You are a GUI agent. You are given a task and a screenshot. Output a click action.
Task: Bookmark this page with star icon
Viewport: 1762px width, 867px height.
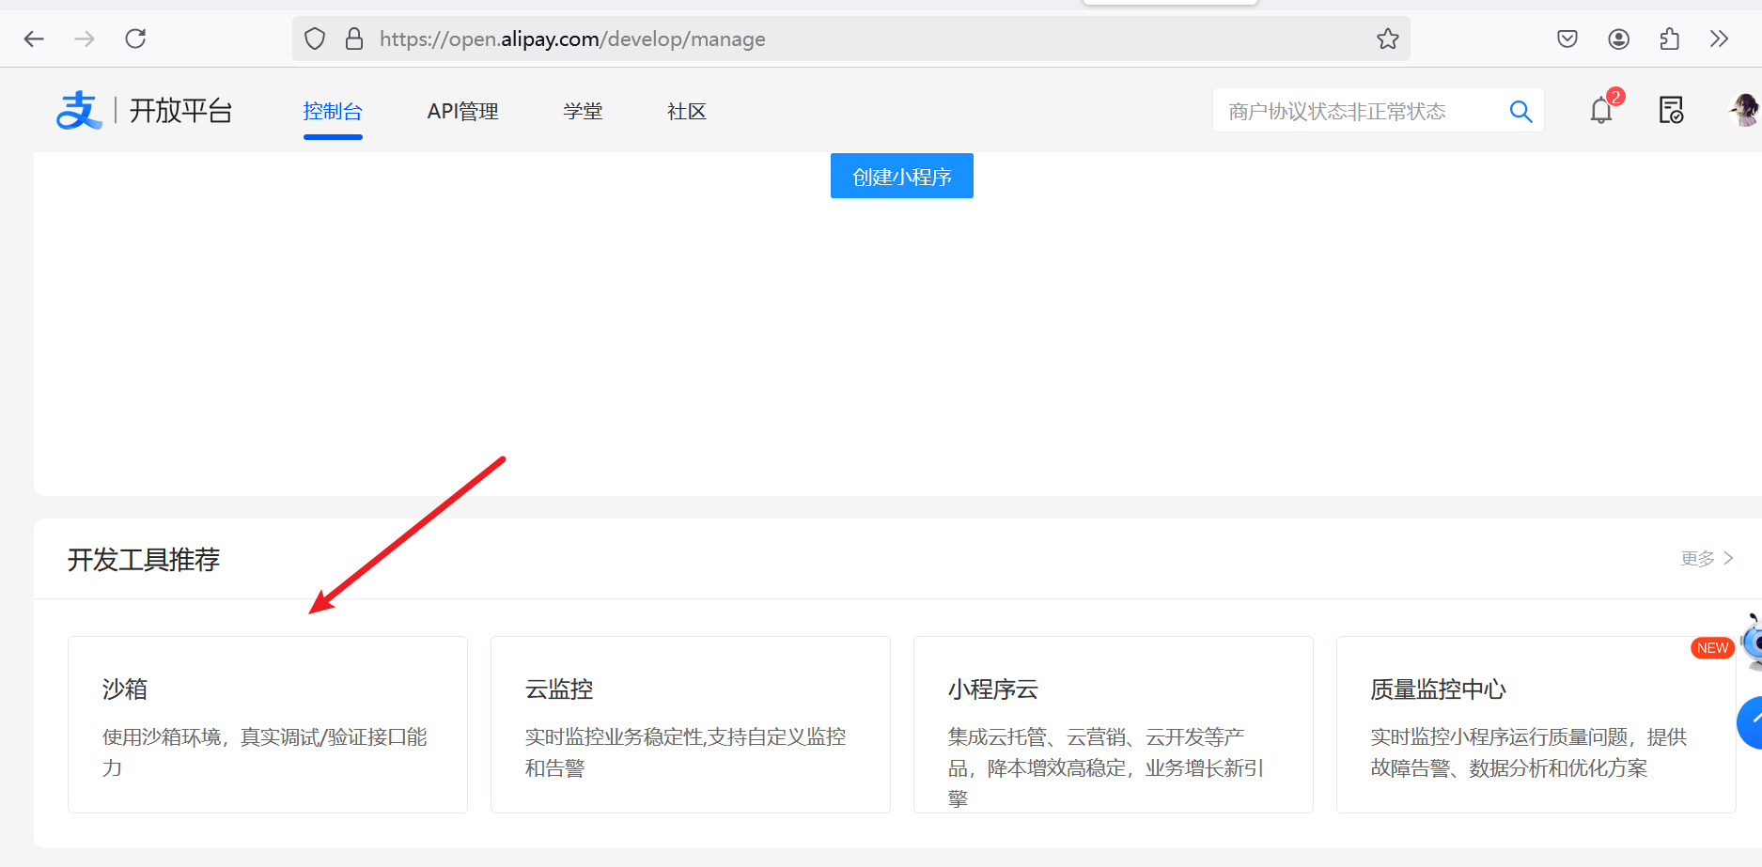coord(1387,39)
